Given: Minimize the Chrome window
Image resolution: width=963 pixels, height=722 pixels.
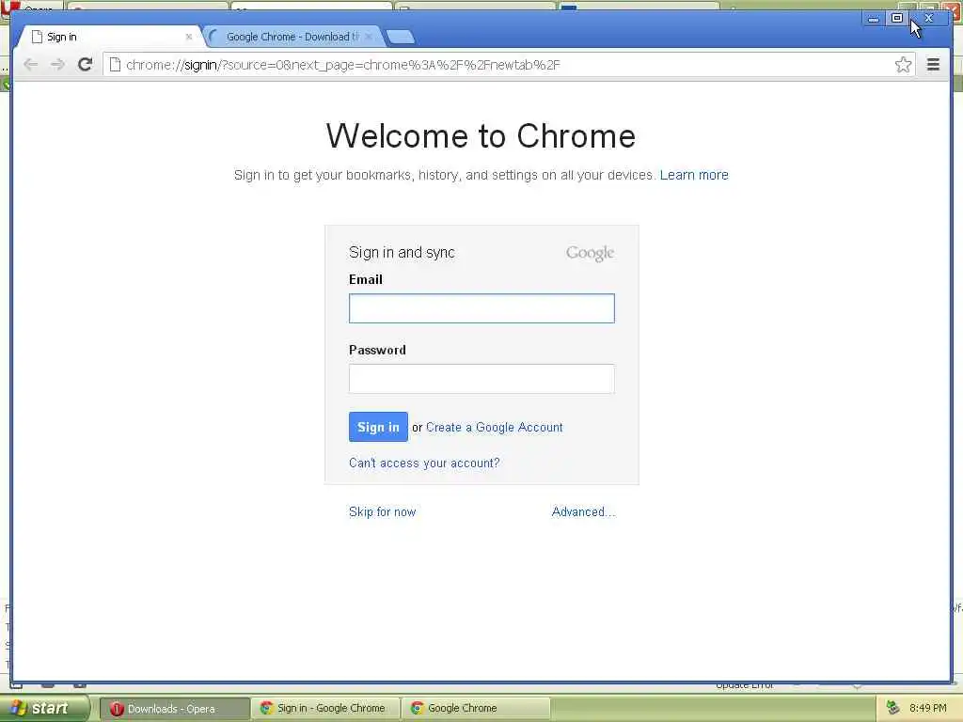Looking at the screenshot, I should pos(873,19).
